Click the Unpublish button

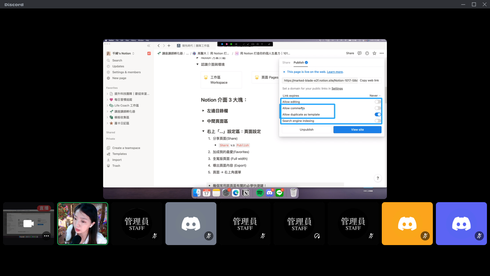tap(307, 129)
